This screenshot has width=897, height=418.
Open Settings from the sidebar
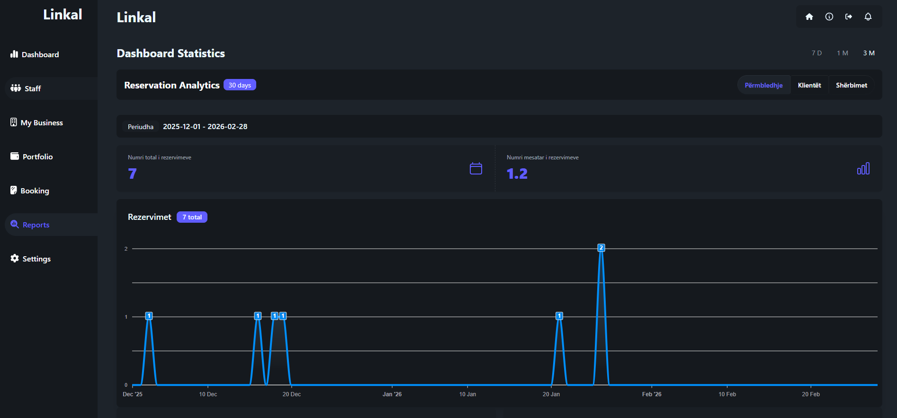[x=31, y=259]
